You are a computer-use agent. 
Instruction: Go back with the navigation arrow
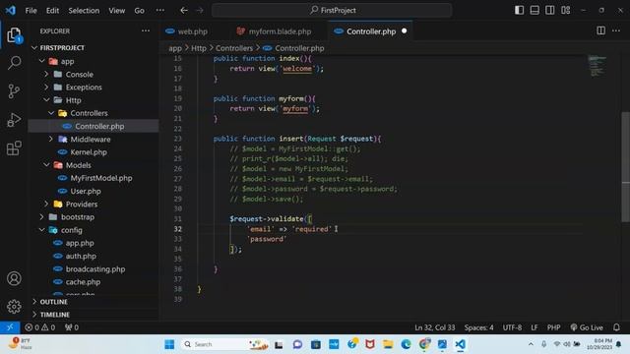pyautogui.click(x=184, y=10)
